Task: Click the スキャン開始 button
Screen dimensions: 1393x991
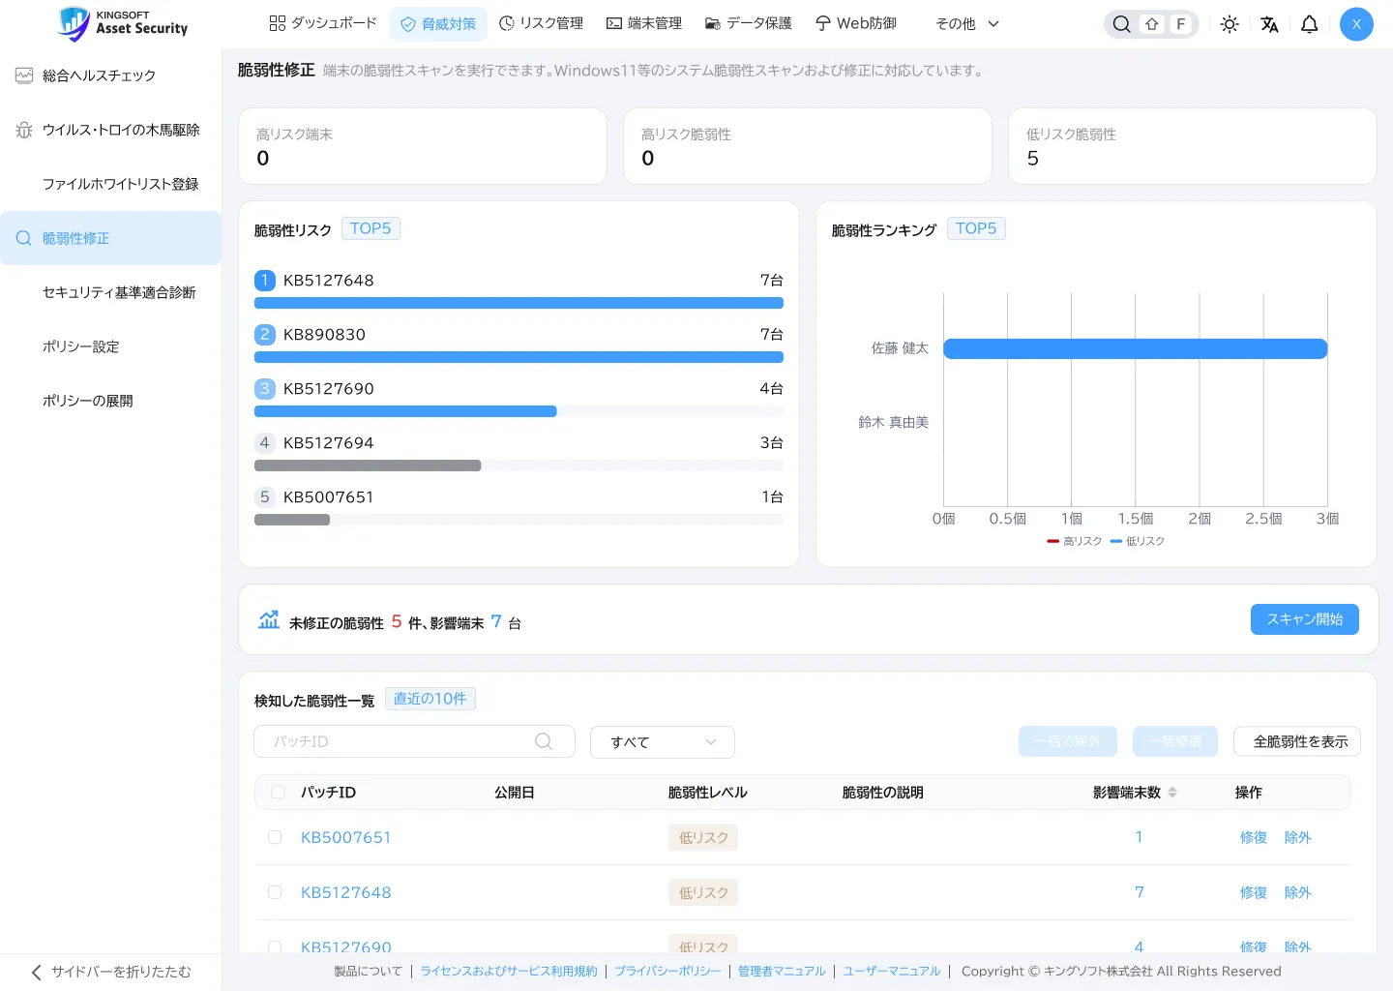Action: (1305, 619)
